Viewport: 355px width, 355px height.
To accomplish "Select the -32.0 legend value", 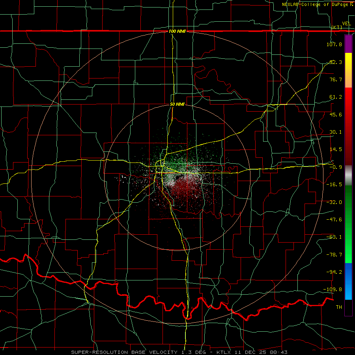I will tap(334, 202).
